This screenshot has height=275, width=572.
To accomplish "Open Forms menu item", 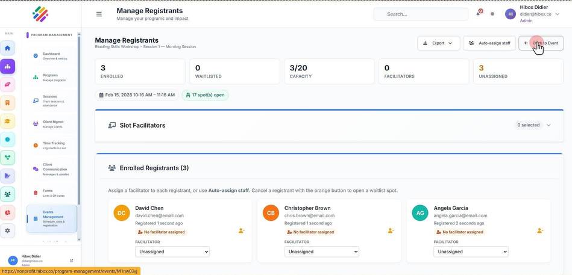I will tap(52, 193).
